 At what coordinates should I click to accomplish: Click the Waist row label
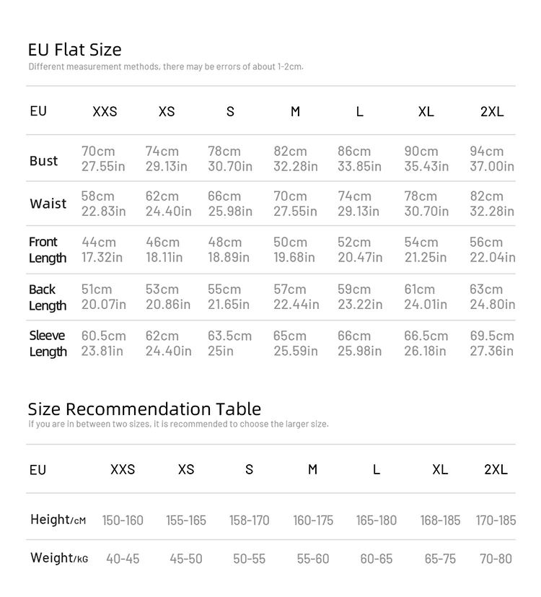[48, 204]
